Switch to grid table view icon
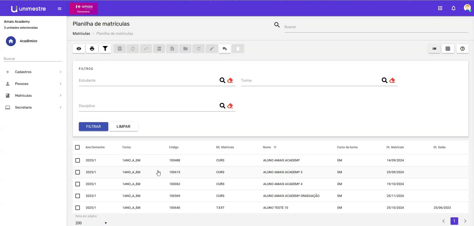The height and width of the screenshot is (226, 474). (x=448, y=49)
